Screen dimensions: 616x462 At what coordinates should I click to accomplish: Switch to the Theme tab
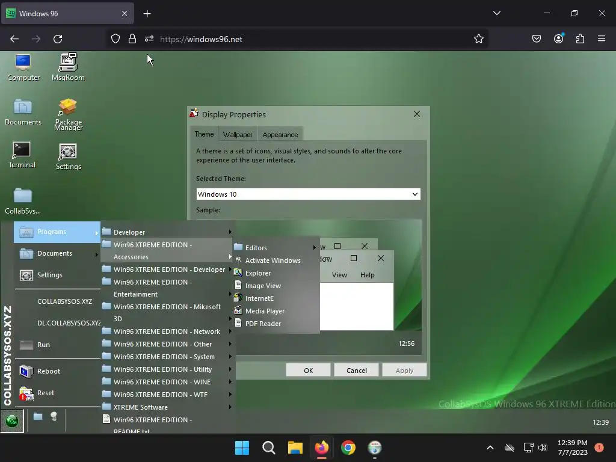(205, 134)
